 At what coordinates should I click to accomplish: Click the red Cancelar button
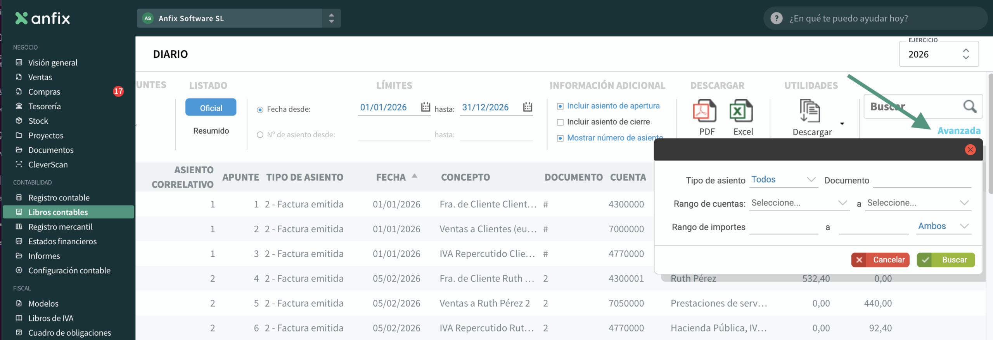(x=880, y=260)
